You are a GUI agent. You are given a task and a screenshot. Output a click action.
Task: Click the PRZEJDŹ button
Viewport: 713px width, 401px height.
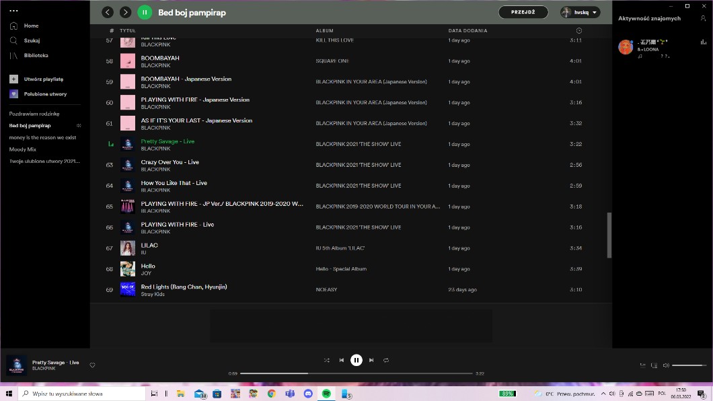tap(523, 12)
